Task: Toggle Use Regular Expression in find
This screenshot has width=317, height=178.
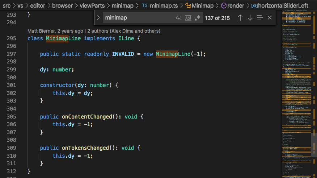Action: pos(197,18)
